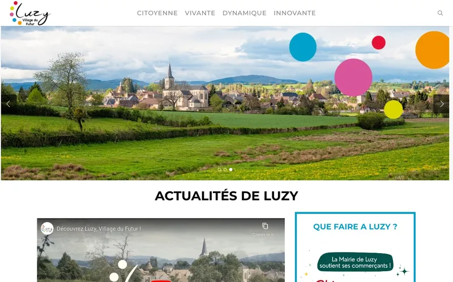This screenshot has width=453, height=282.
Task: Open the CITOYENNE menu
Action: 157,13
